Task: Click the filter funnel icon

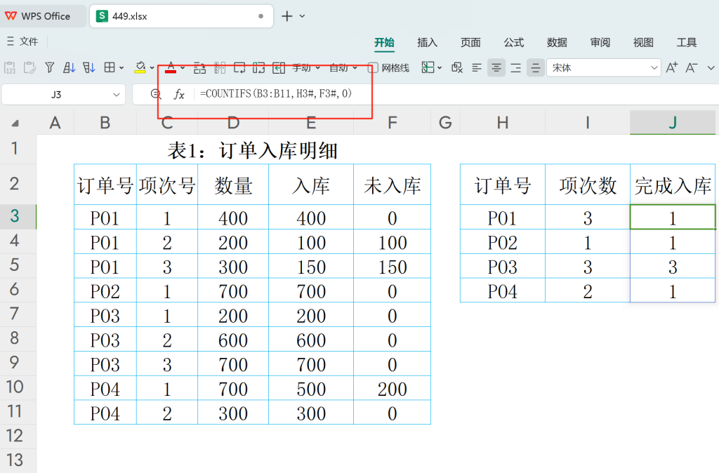Action: point(50,68)
